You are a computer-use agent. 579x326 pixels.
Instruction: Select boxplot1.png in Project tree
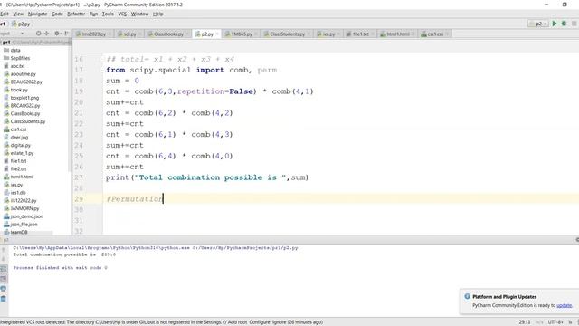pos(21,98)
